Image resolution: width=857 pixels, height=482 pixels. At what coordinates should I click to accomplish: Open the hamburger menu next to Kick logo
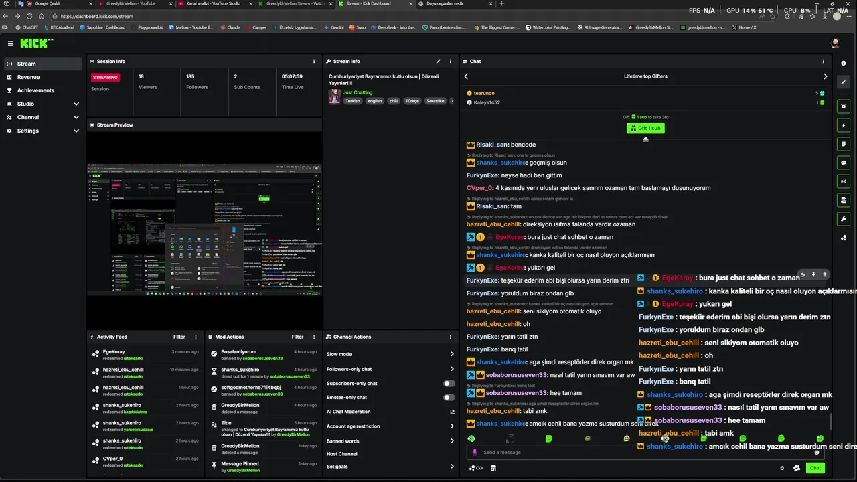11,43
